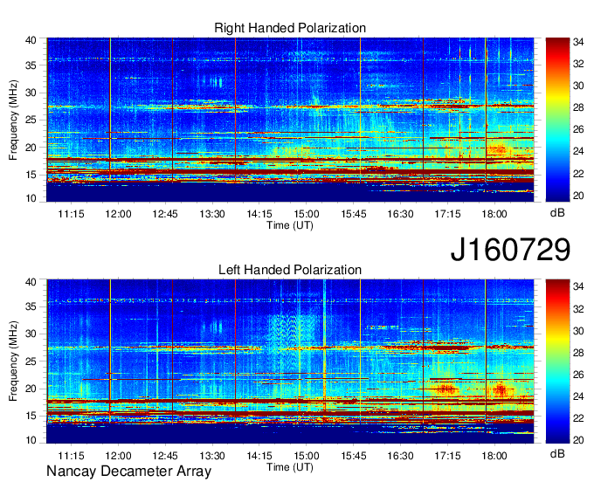
Task: Click the "Right Handed Polarization" plot title
Action: 290,28
